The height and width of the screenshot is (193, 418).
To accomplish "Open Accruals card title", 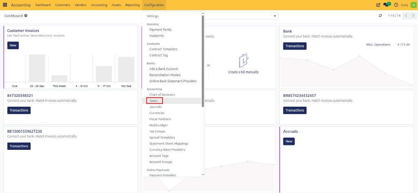I will 291,132.
